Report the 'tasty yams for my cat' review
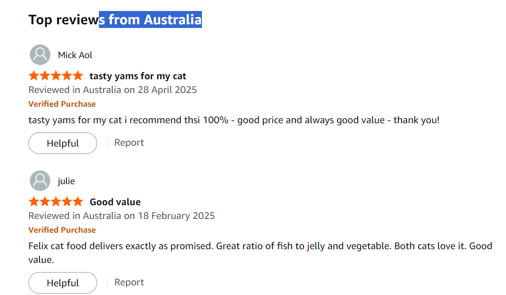This screenshot has width=506, height=295. click(129, 143)
